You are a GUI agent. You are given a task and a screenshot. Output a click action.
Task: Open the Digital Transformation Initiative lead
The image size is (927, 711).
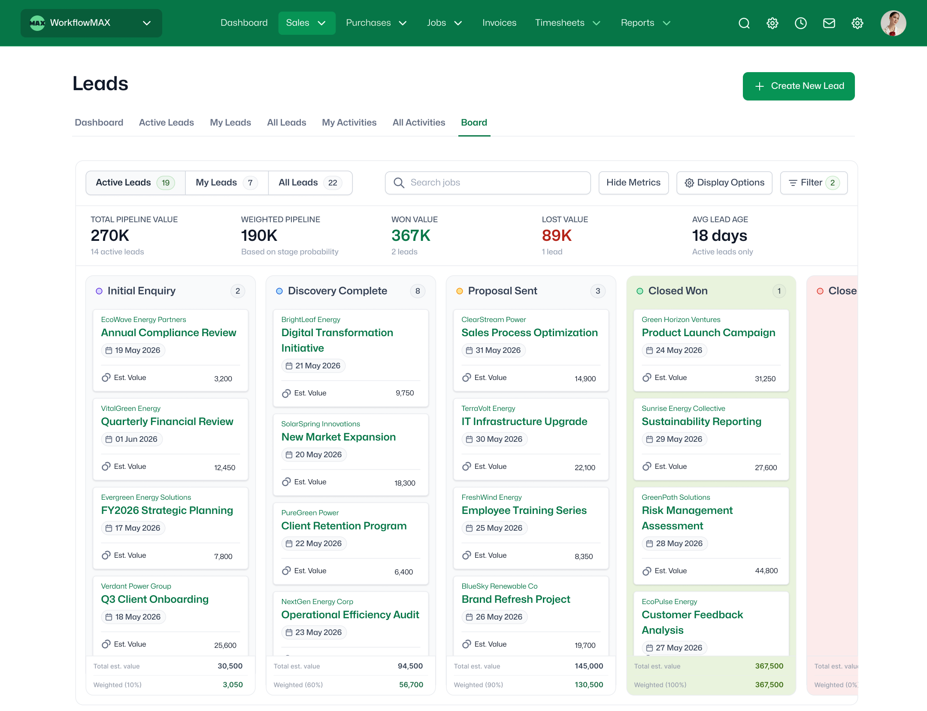click(337, 340)
